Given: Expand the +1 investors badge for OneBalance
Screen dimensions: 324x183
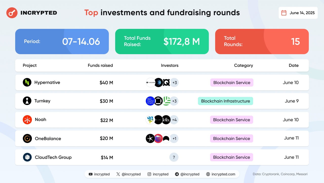Looking at the screenshot, I should [x=174, y=138].
